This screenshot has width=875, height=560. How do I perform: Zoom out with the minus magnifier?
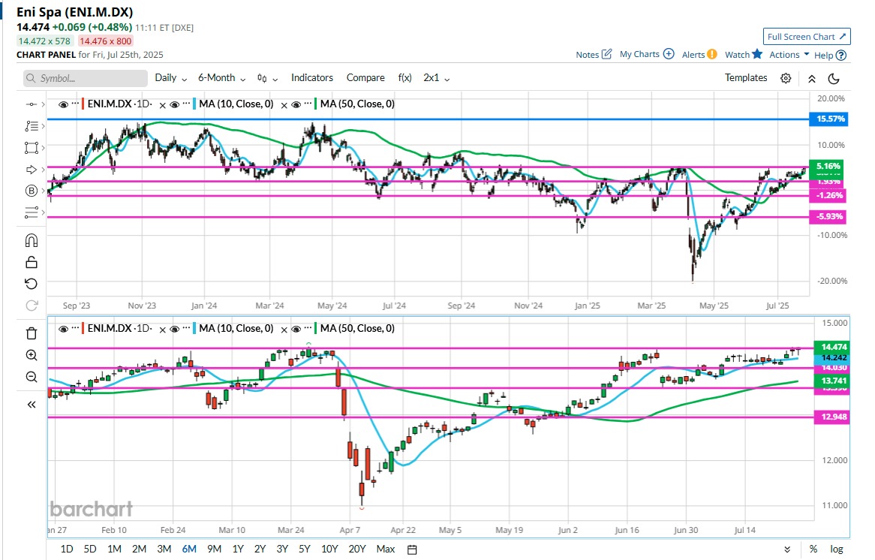click(32, 377)
